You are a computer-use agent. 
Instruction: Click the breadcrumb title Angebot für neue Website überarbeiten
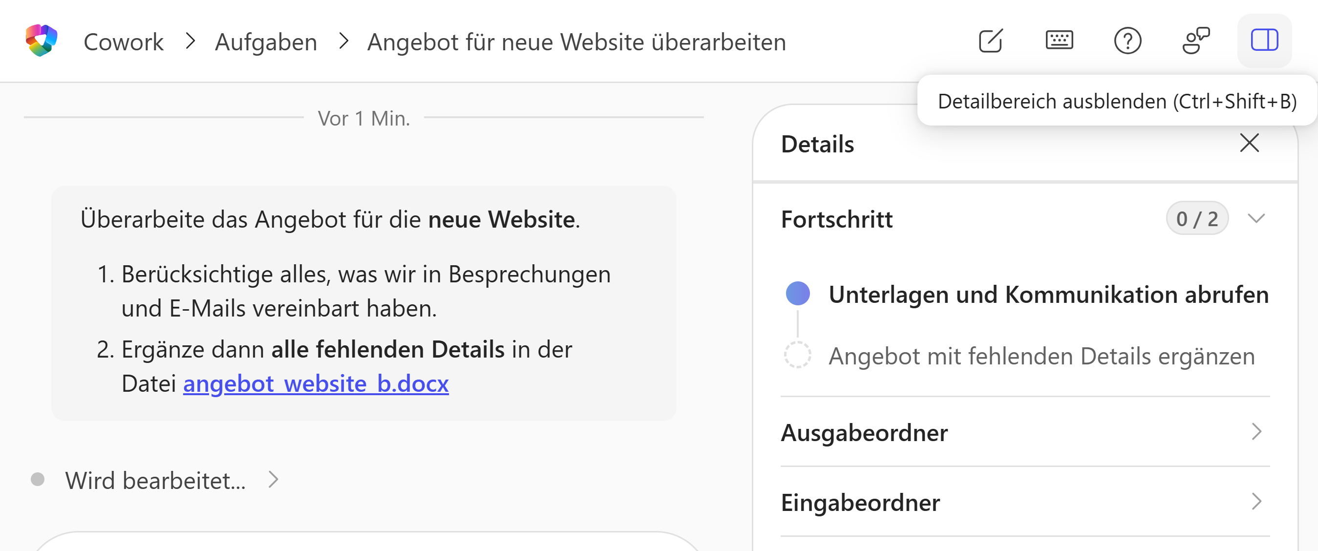[x=576, y=42]
